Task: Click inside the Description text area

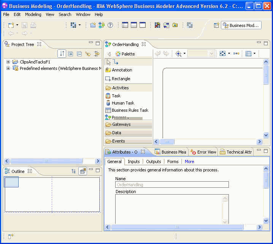Action: click(168, 209)
